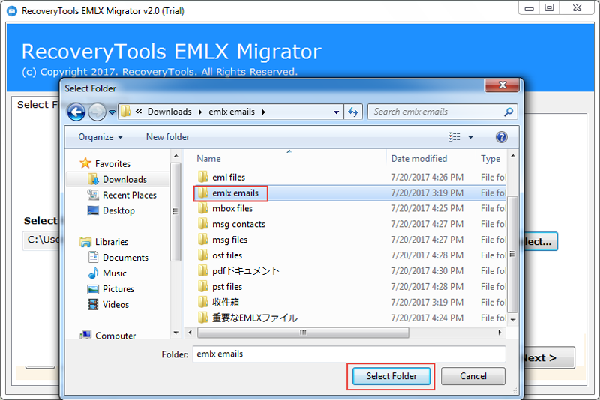
Task: Click the msg files folder icon
Action: (x=202, y=240)
